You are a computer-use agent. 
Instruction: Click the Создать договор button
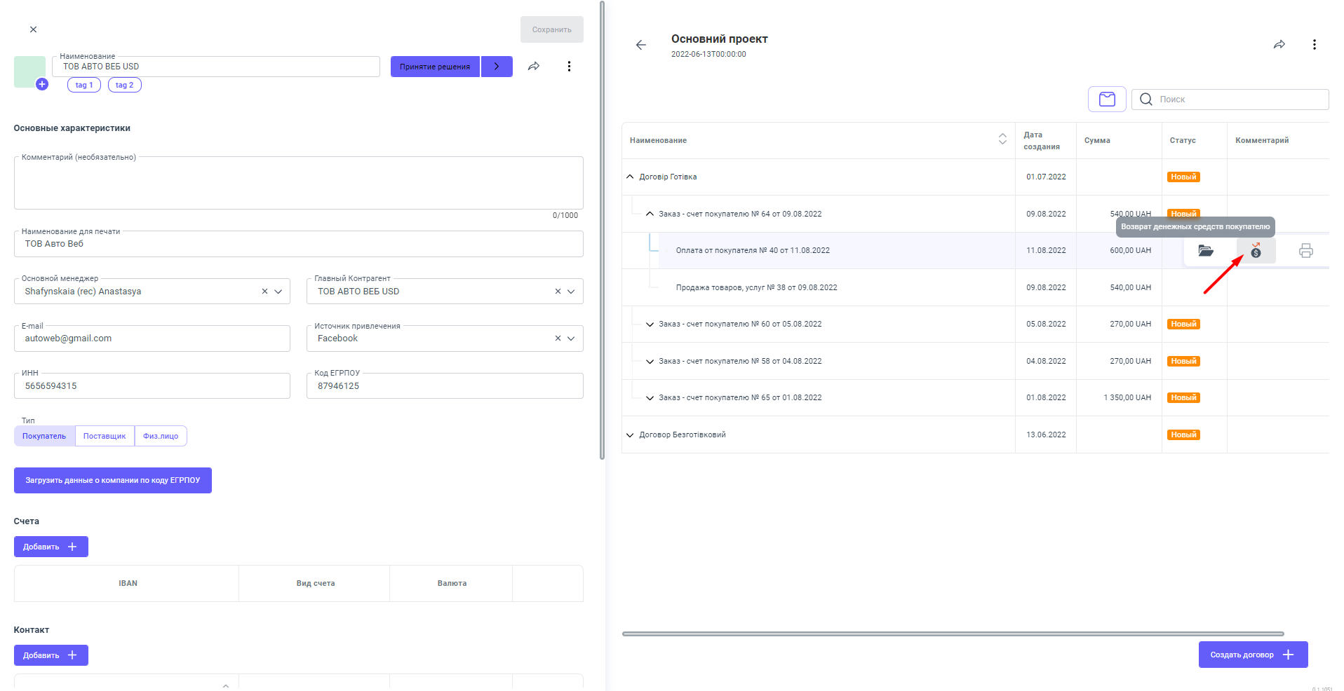pyautogui.click(x=1252, y=655)
